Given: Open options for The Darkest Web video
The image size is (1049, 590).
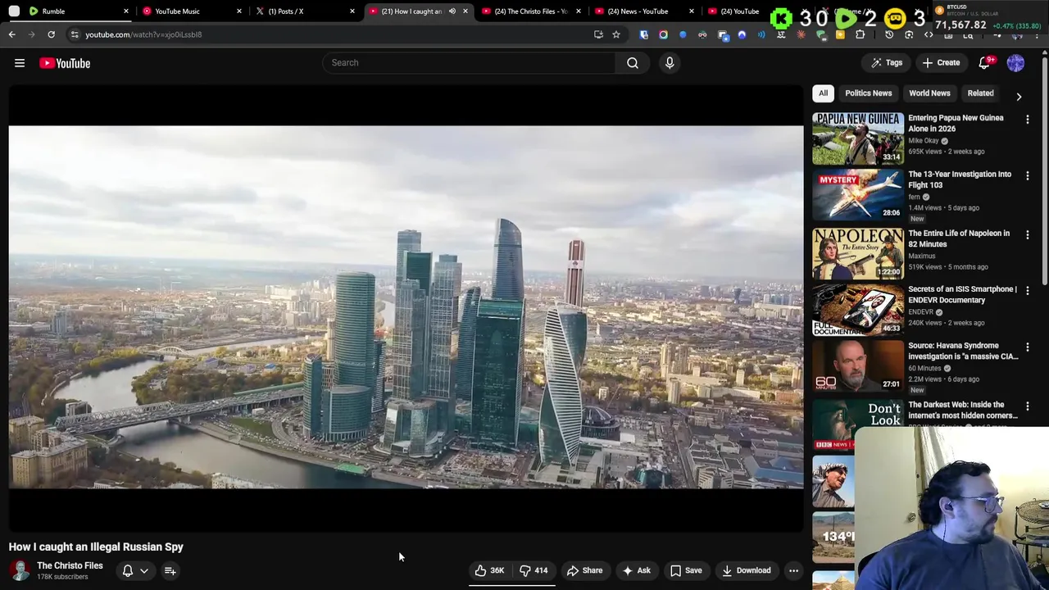Looking at the screenshot, I should pyautogui.click(x=1028, y=406).
